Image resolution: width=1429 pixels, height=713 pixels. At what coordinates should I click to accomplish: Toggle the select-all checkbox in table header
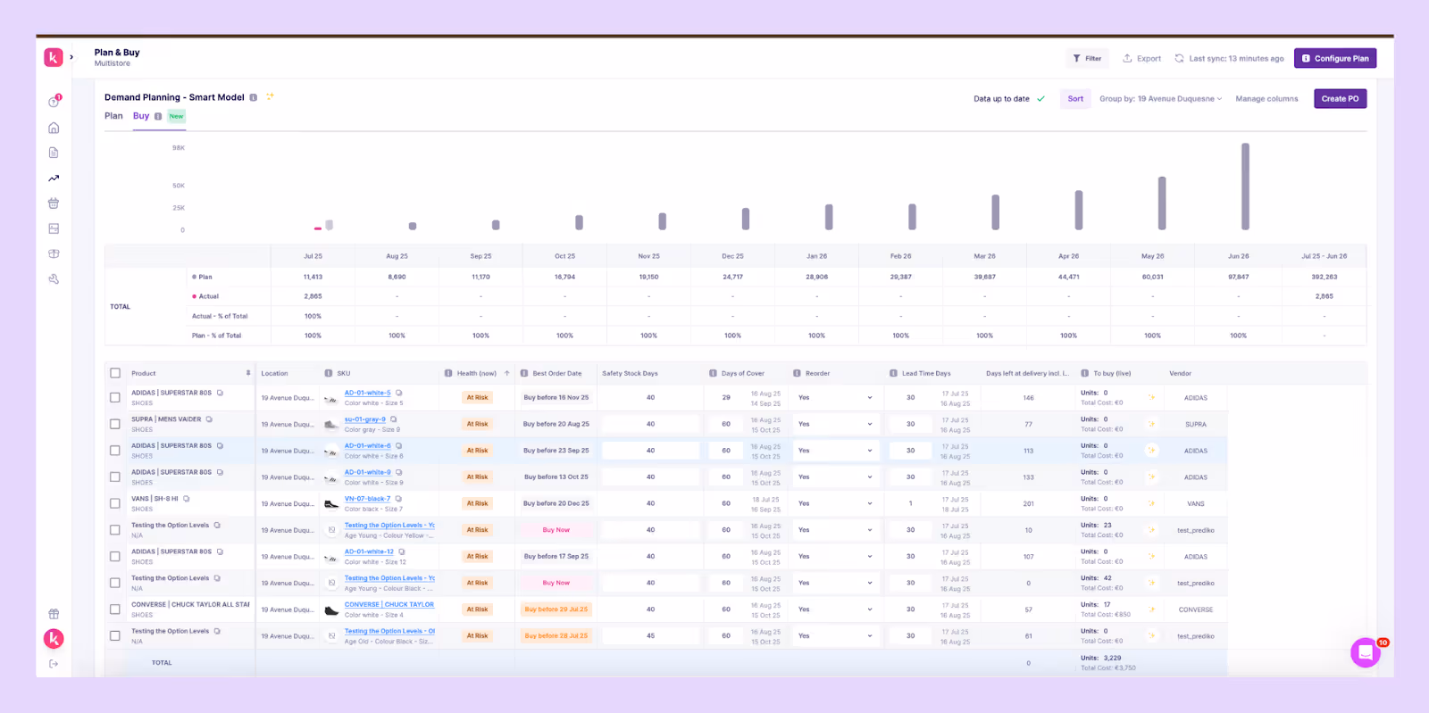pyautogui.click(x=114, y=373)
